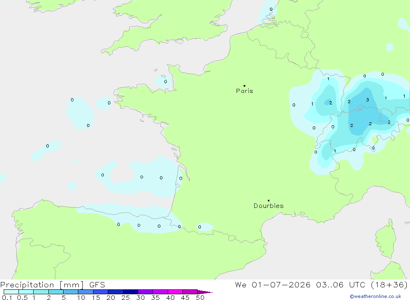Viewport: 410px width, 300px height.
Task: Click the 'We 01-07-2026' date text
Action: click(x=273, y=285)
